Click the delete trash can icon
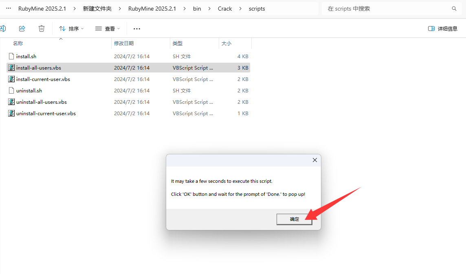The width and height of the screenshot is (466, 274). tap(42, 28)
